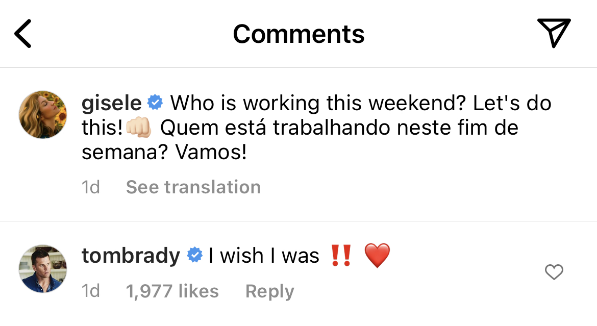Tap the 1d timestamp under gisele's caption

click(x=91, y=187)
